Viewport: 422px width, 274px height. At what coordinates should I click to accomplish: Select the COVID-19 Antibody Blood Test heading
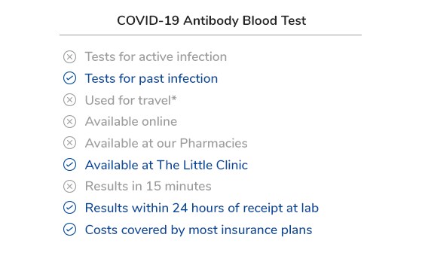[x=211, y=21]
